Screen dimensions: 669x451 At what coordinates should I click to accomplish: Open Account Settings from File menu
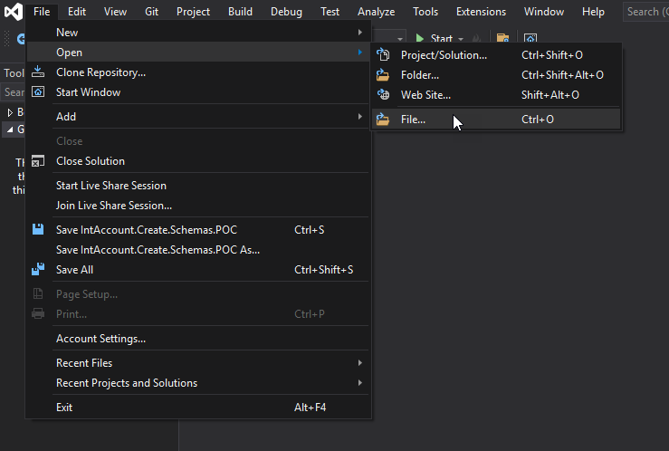(198, 339)
